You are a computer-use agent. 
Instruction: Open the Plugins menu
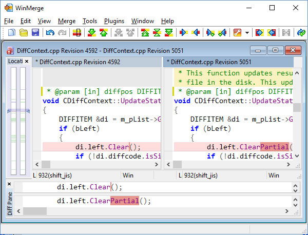[x=114, y=21]
